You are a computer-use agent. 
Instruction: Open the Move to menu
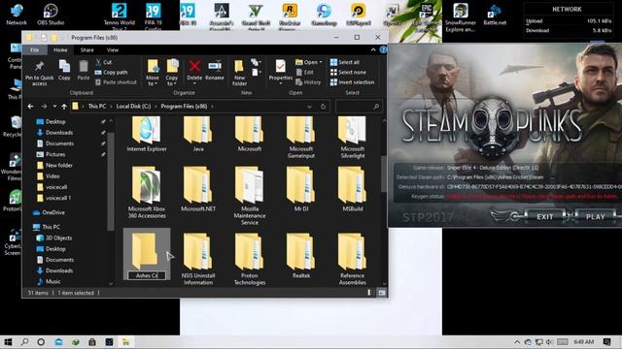coord(153,73)
